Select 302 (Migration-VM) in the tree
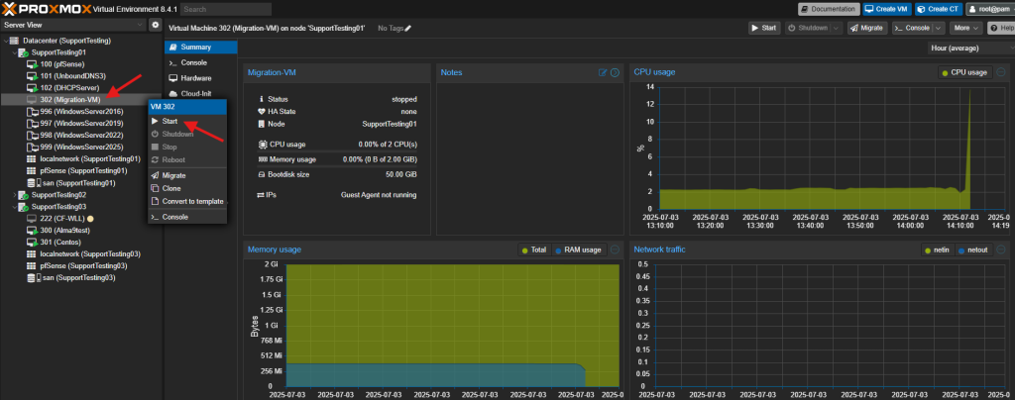 click(x=70, y=100)
